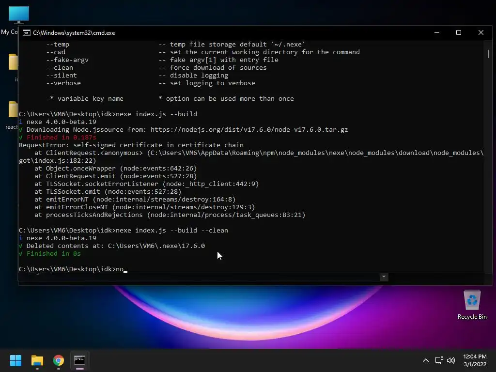Click the dropdown arrow below the terminal
The image size is (496, 372).
[x=384, y=277]
